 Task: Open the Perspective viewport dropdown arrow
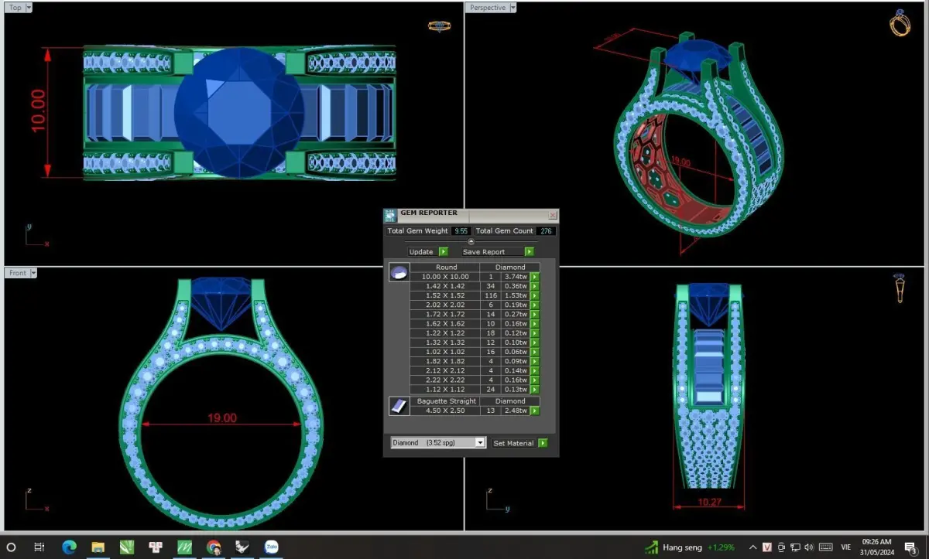[512, 8]
